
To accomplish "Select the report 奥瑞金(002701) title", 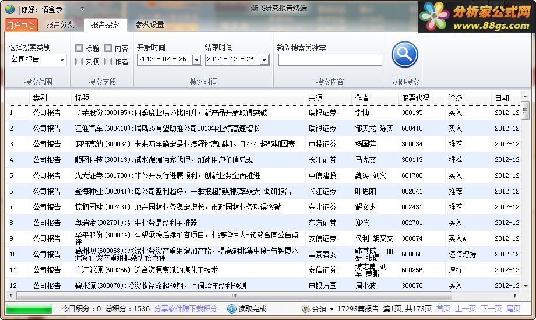I will (136, 223).
